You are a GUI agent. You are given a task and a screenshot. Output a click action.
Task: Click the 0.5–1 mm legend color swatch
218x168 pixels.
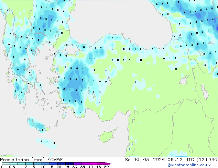click(14, 164)
